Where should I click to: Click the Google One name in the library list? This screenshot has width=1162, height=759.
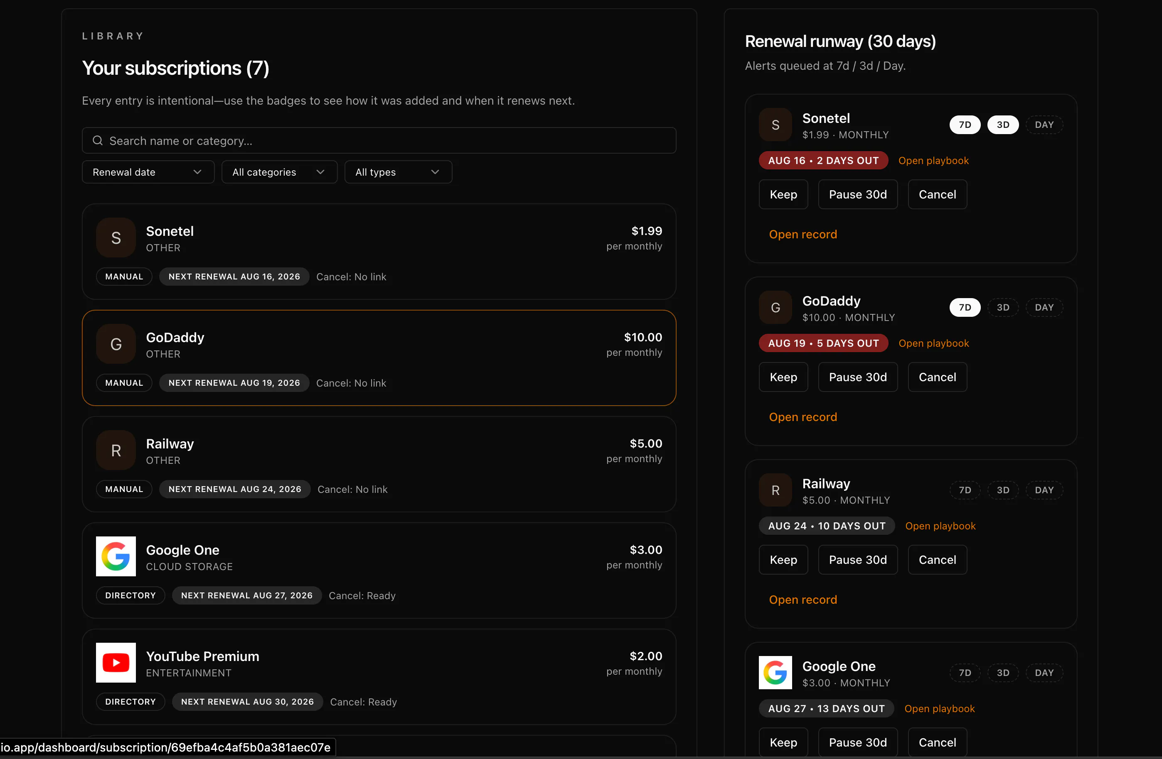click(182, 550)
